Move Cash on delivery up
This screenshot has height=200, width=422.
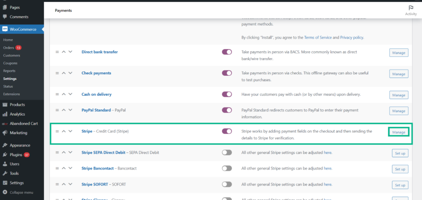64,94
